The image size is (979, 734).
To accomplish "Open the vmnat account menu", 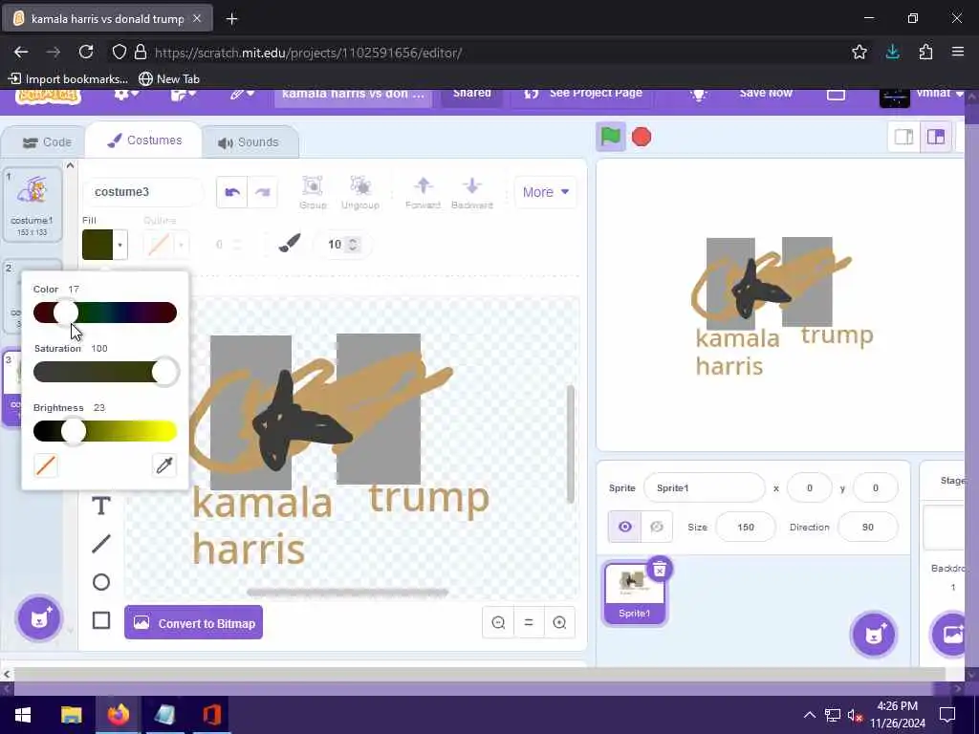I will tap(923, 96).
